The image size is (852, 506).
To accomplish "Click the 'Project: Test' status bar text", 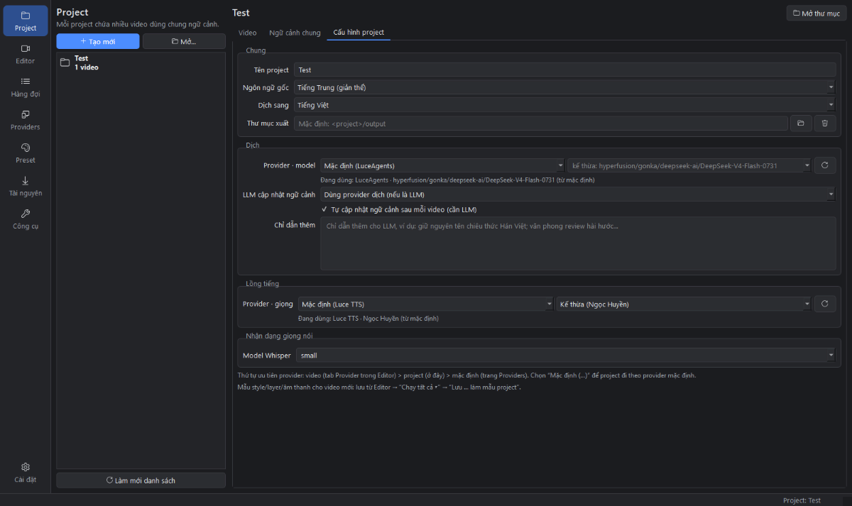I will (x=802, y=500).
